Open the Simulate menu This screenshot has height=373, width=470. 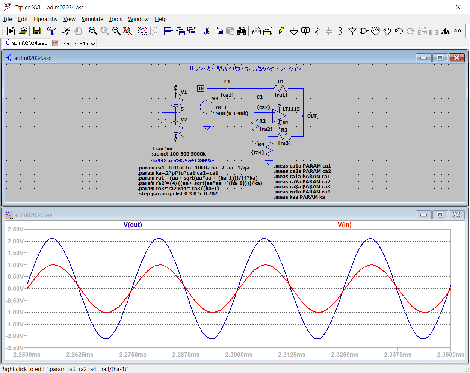[92, 19]
